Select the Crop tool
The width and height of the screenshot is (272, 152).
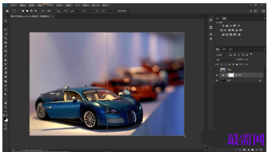(6, 38)
